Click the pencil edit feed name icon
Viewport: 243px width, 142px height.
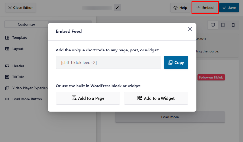(x=117, y=8)
